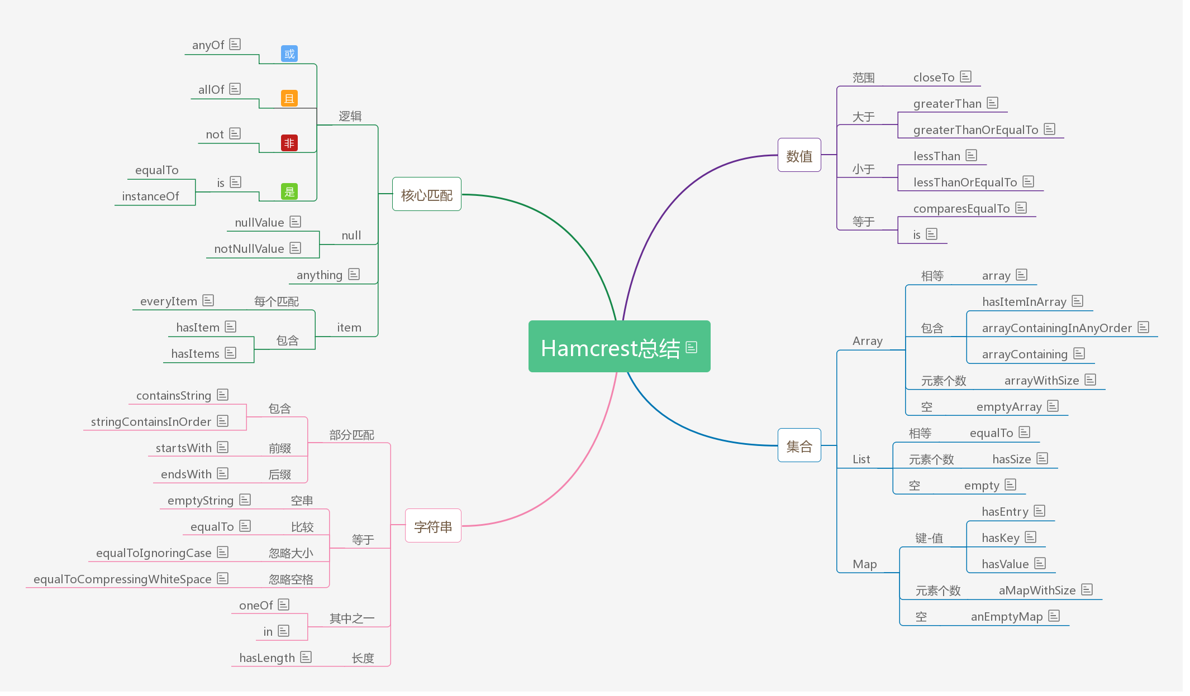Click the equalToIgnoringCase leaf text
The image size is (1190, 696).
[154, 553]
